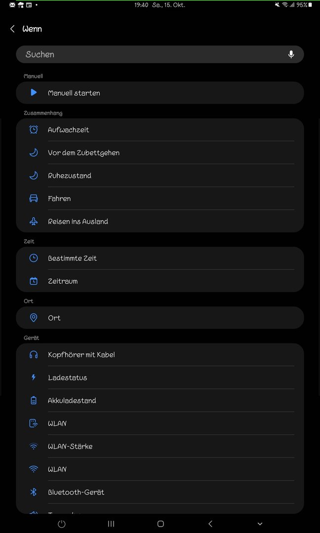This screenshot has height=533, width=320.
Task: Select the "Ruhezustand" condition
Action: point(70,176)
